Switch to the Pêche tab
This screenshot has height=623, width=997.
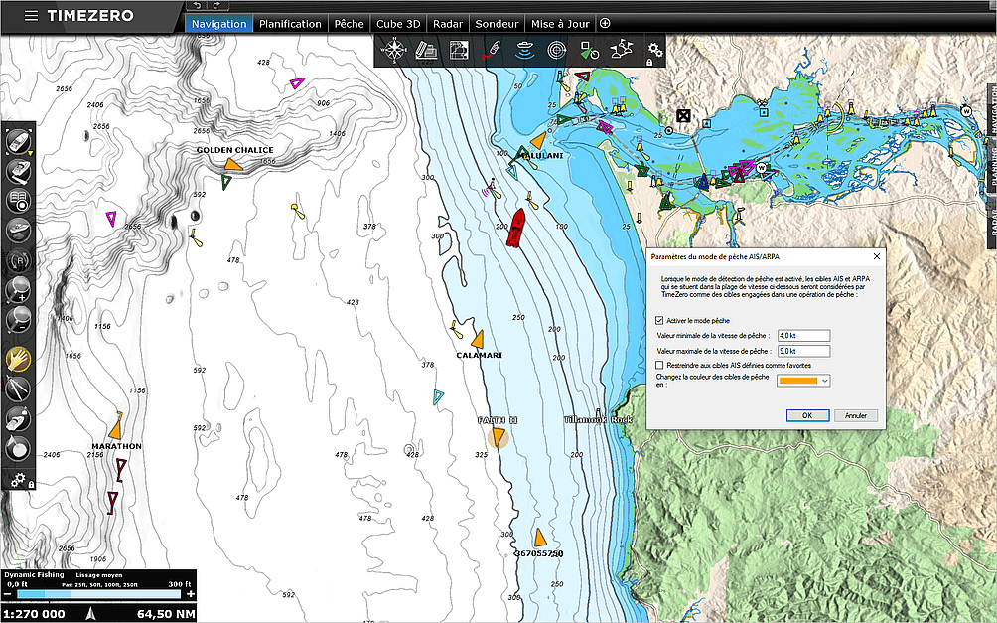tap(350, 24)
